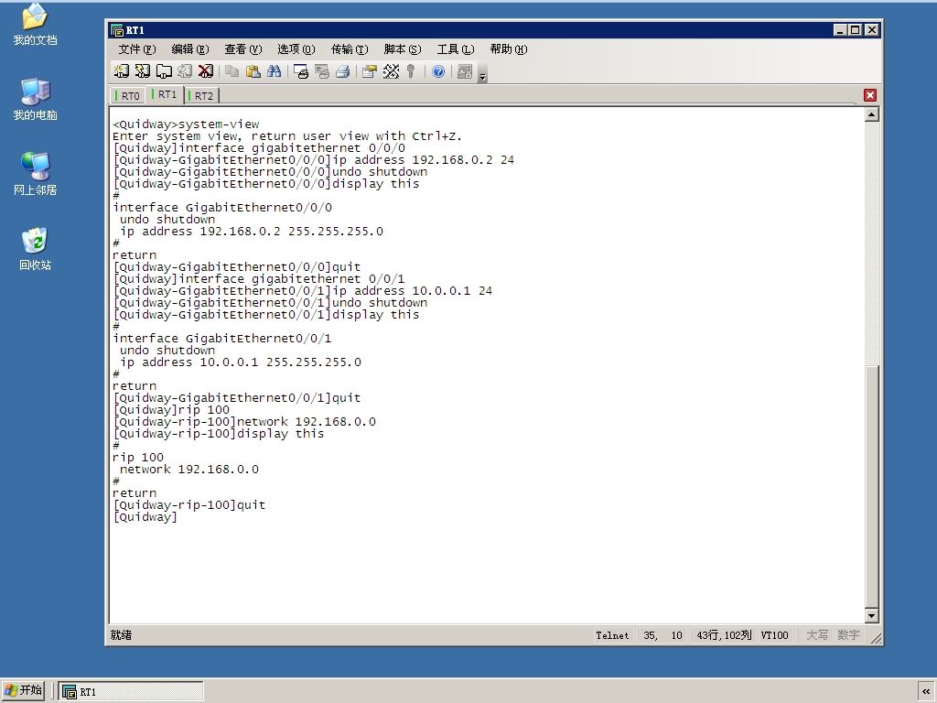Screen dimensions: 937x703
Task: Click the VT100 status bar entry
Action: pos(774,635)
